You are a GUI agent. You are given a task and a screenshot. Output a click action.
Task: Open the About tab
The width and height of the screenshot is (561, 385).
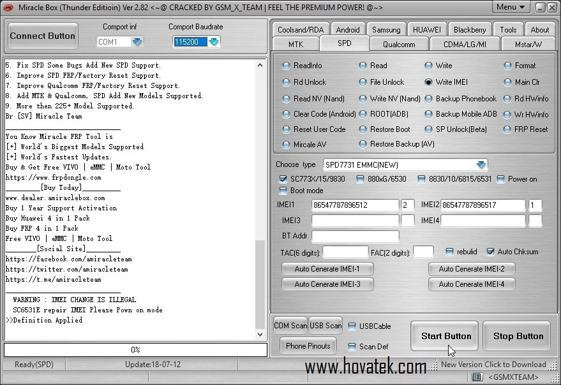539,30
